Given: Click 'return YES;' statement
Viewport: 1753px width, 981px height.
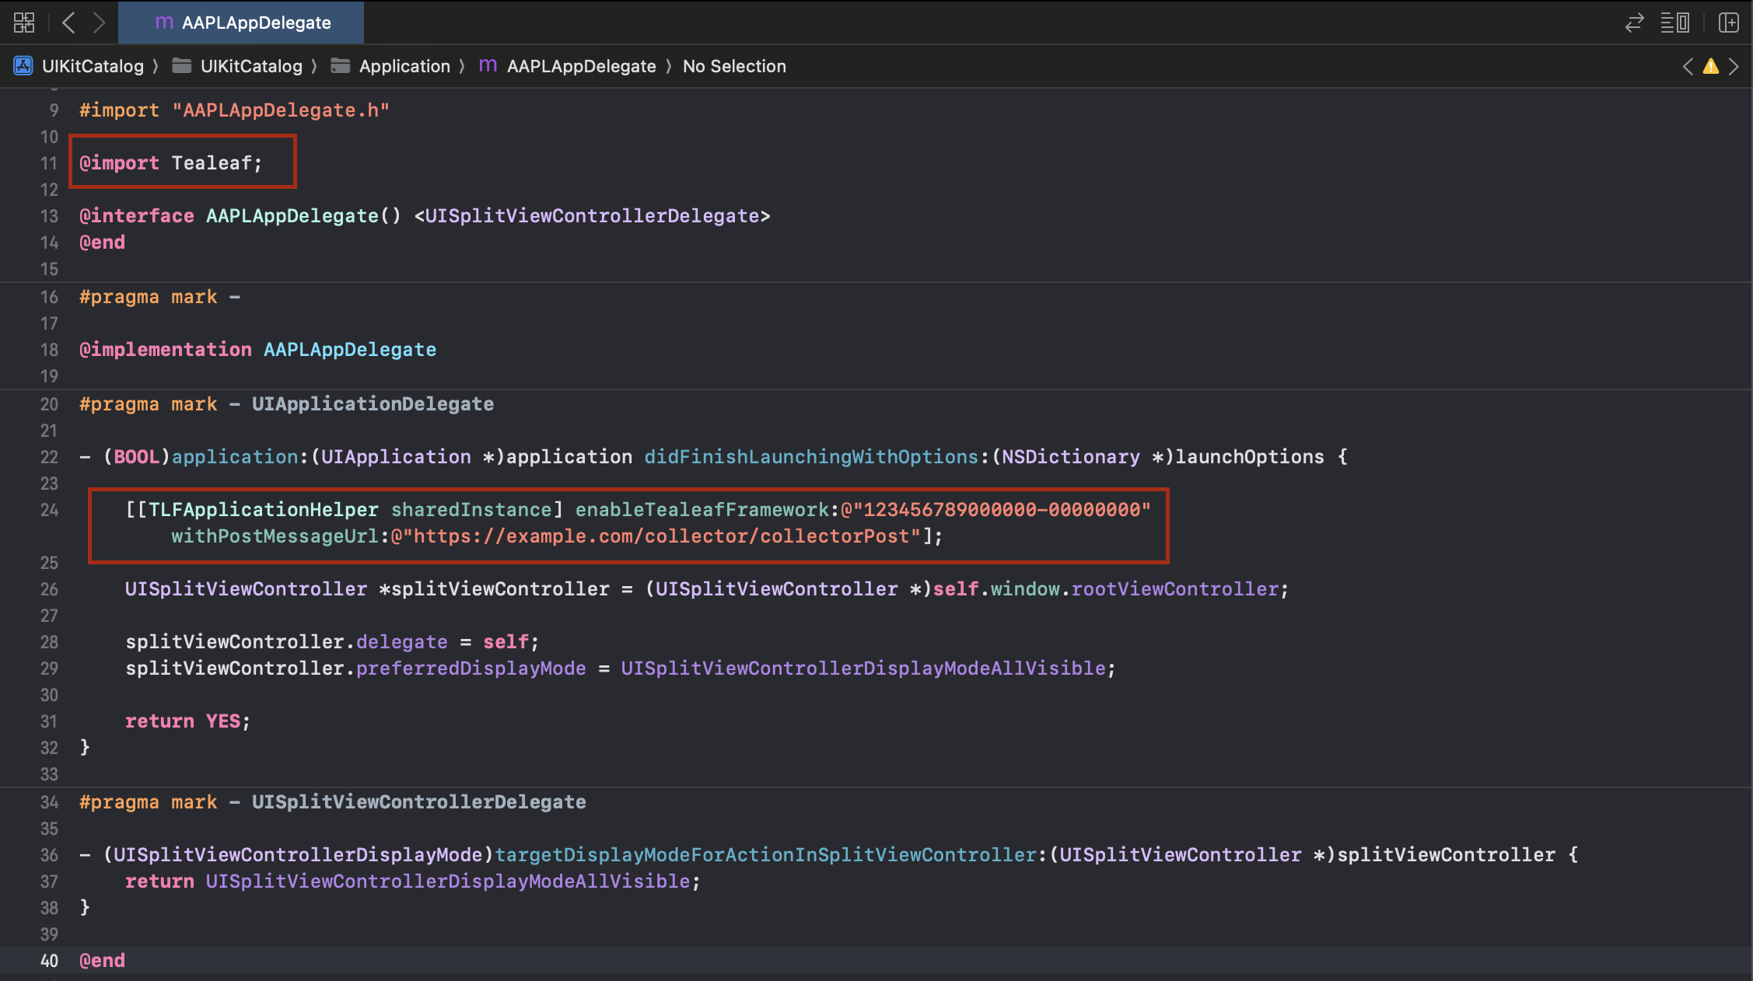Looking at the screenshot, I should tap(187, 721).
